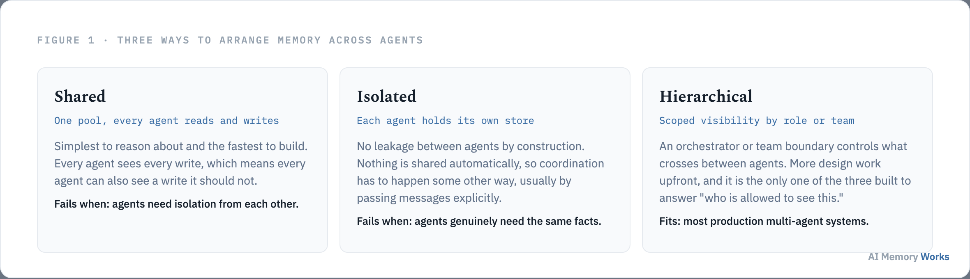Click 'Fails when: agents genuinely need the same facts'

coord(479,221)
